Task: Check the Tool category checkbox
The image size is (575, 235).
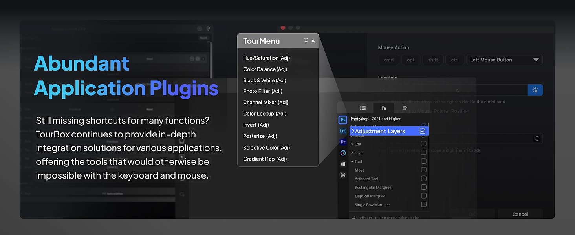Action: (423, 161)
